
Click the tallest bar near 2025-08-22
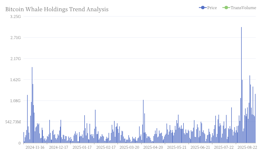[x=241, y=85]
